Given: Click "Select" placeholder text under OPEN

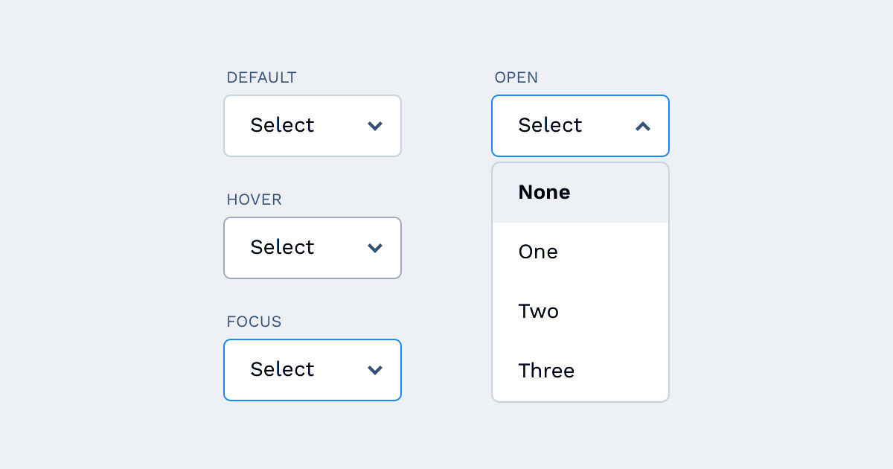Looking at the screenshot, I should (550, 125).
